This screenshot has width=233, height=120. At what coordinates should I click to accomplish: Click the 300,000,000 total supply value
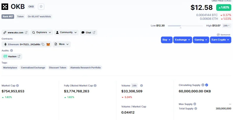223,109
